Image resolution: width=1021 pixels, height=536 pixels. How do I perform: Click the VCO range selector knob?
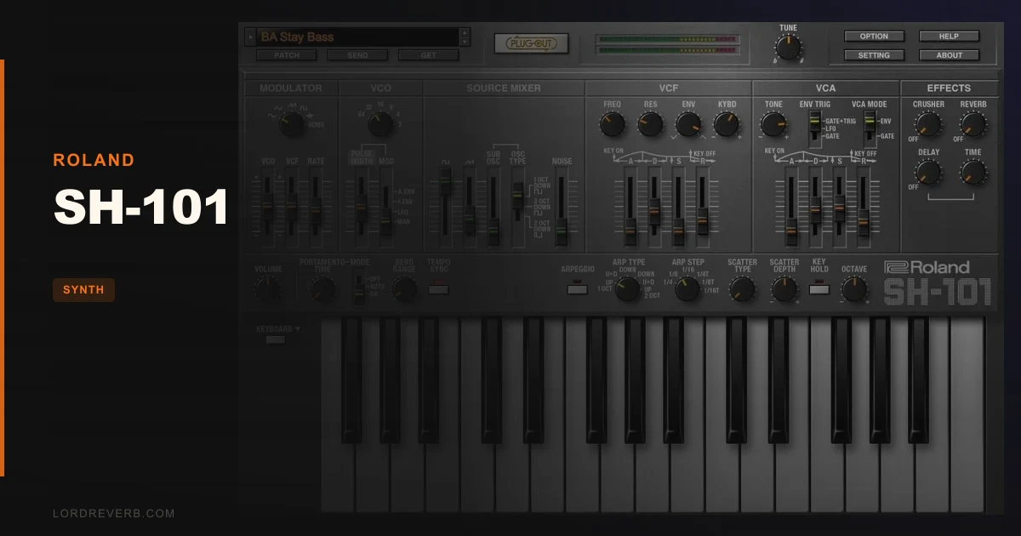pyautogui.click(x=380, y=125)
